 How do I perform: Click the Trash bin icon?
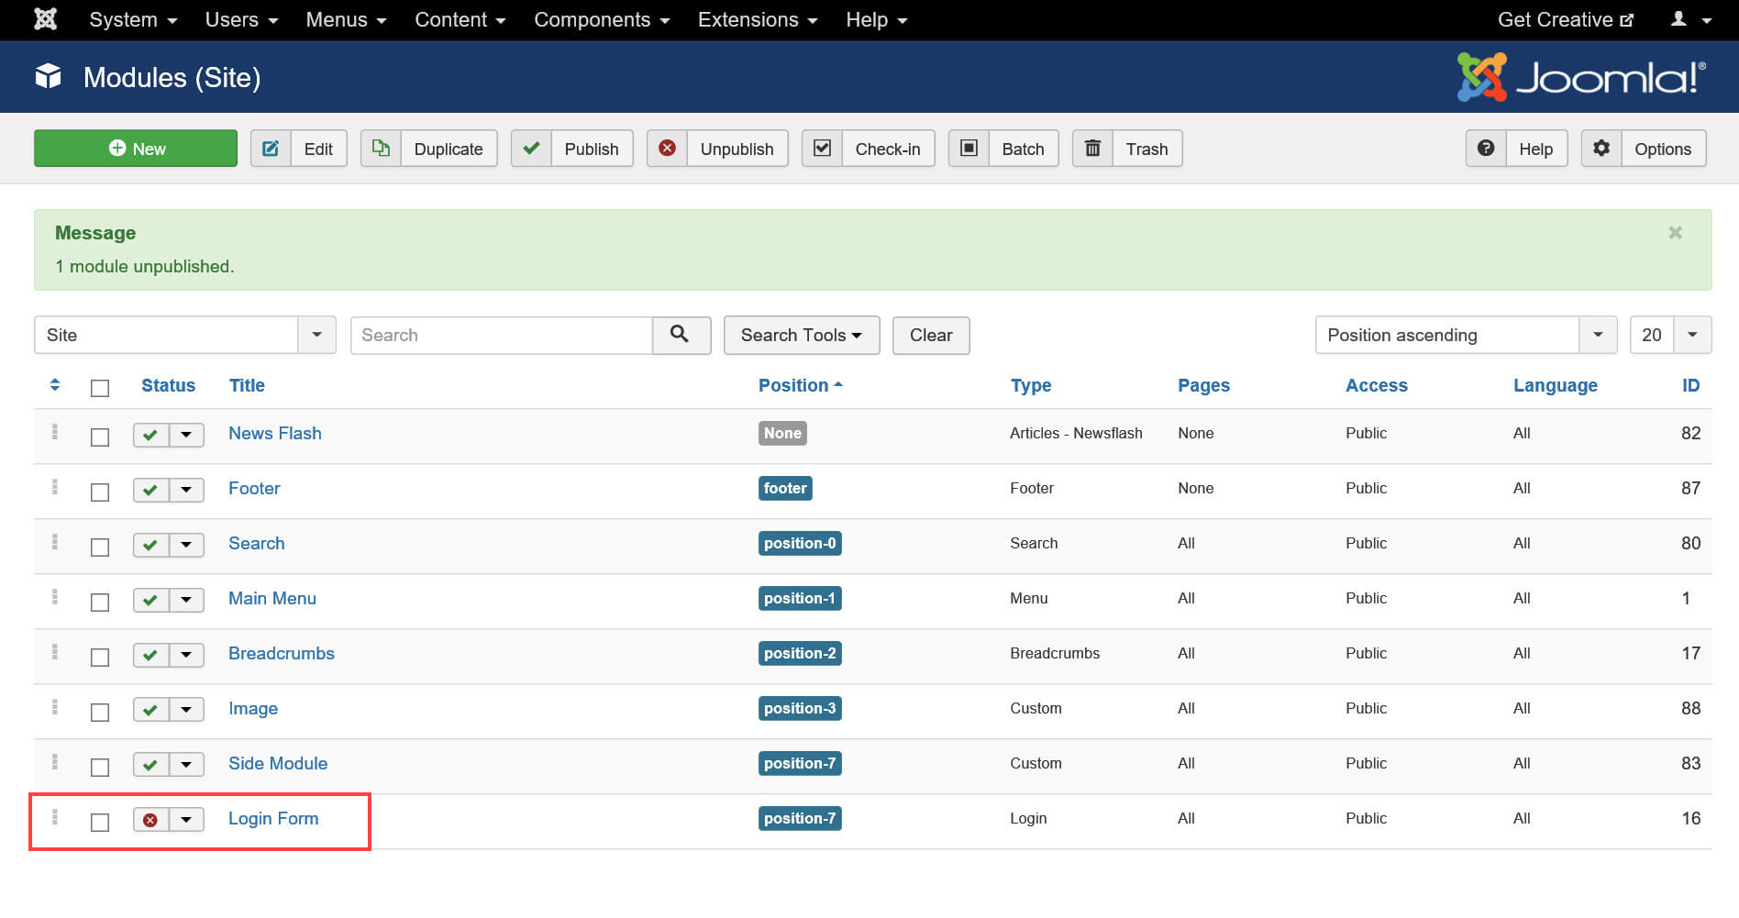point(1092,149)
